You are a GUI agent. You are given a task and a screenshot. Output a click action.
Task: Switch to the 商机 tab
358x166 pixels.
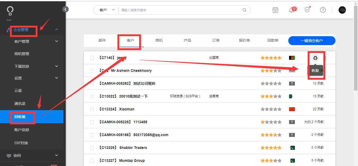tap(159, 41)
